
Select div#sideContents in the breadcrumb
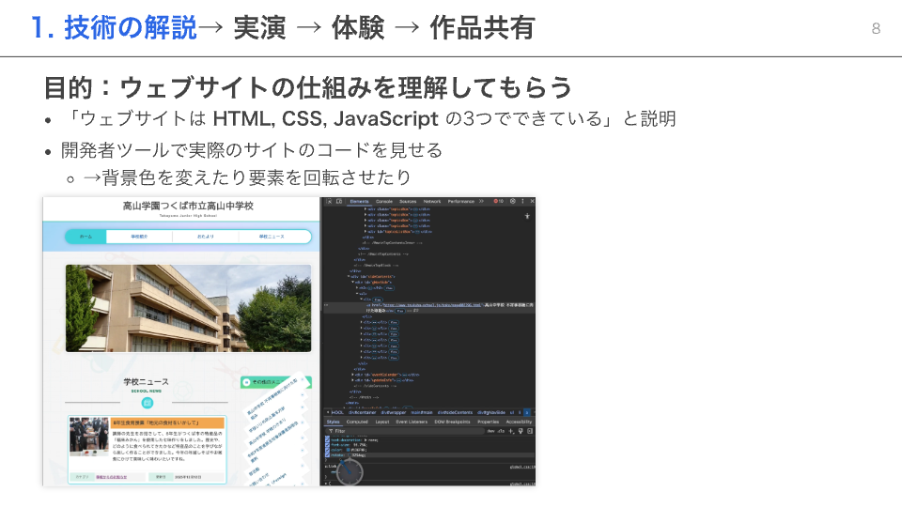455,412
